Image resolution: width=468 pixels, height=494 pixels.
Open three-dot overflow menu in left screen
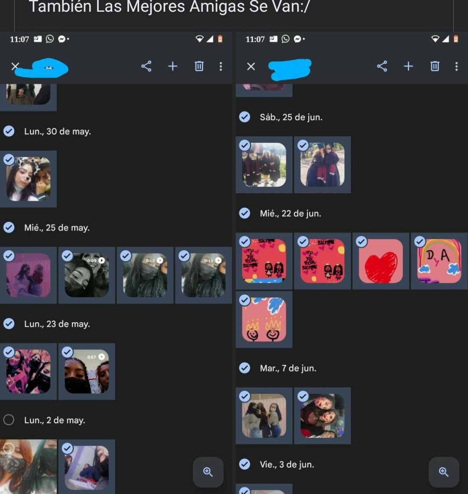[221, 66]
